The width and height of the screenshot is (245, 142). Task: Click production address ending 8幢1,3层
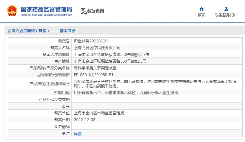[x=110, y=61]
